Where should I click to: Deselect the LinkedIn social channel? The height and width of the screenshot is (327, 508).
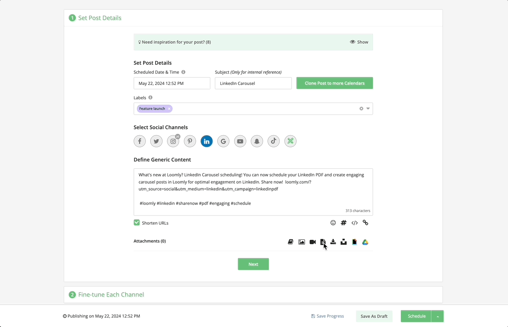206,141
